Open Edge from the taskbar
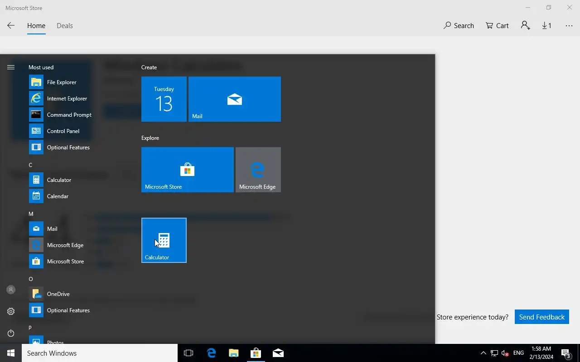580x362 pixels. click(211, 353)
